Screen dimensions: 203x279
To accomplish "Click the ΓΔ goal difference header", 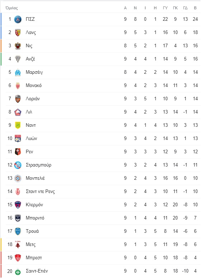I will (x=185, y=8).
